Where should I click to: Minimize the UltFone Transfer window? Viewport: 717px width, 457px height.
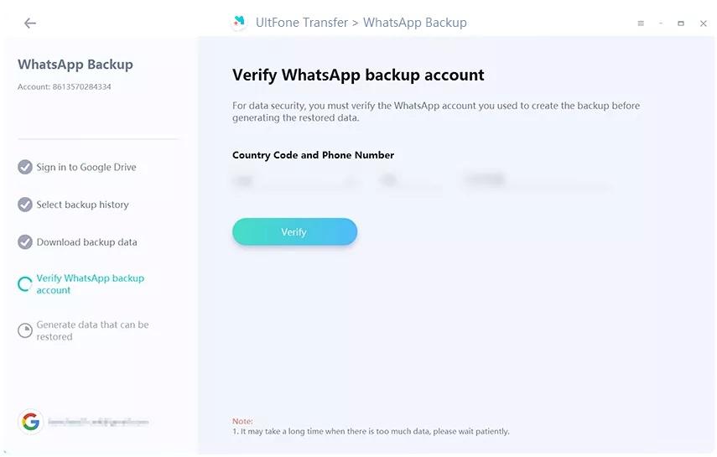coord(662,23)
